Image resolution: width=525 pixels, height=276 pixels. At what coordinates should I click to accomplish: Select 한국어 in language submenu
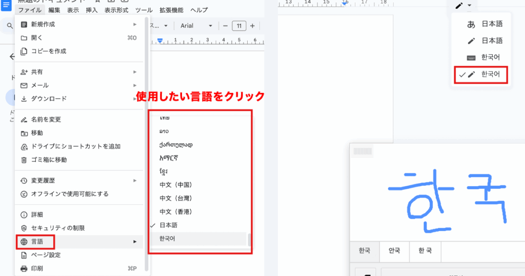click(x=198, y=239)
